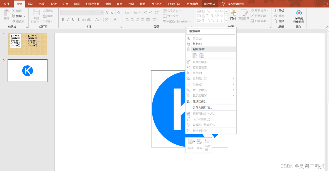This screenshot has height=171, width=329.
Task: Open the Design (设计) ribbon tab
Action: tap(54, 4)
